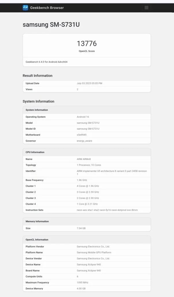Viewport: 174px width, 297px height.
Task: Select the Geekbench 6.4.0 version text
Action: pyautogui.click(x=47, y=62)
